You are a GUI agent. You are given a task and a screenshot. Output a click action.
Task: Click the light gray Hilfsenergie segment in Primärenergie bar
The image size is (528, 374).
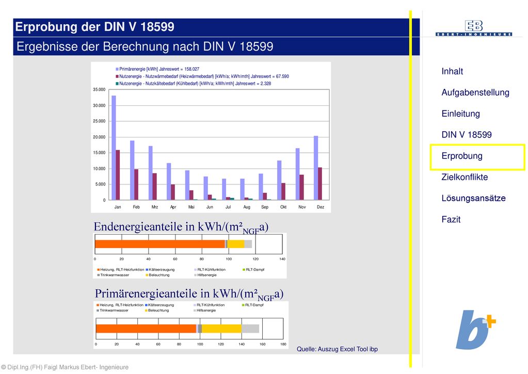point(250,329)
